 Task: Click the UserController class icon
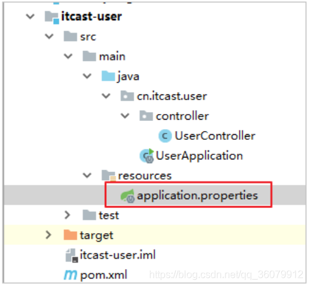165,136
